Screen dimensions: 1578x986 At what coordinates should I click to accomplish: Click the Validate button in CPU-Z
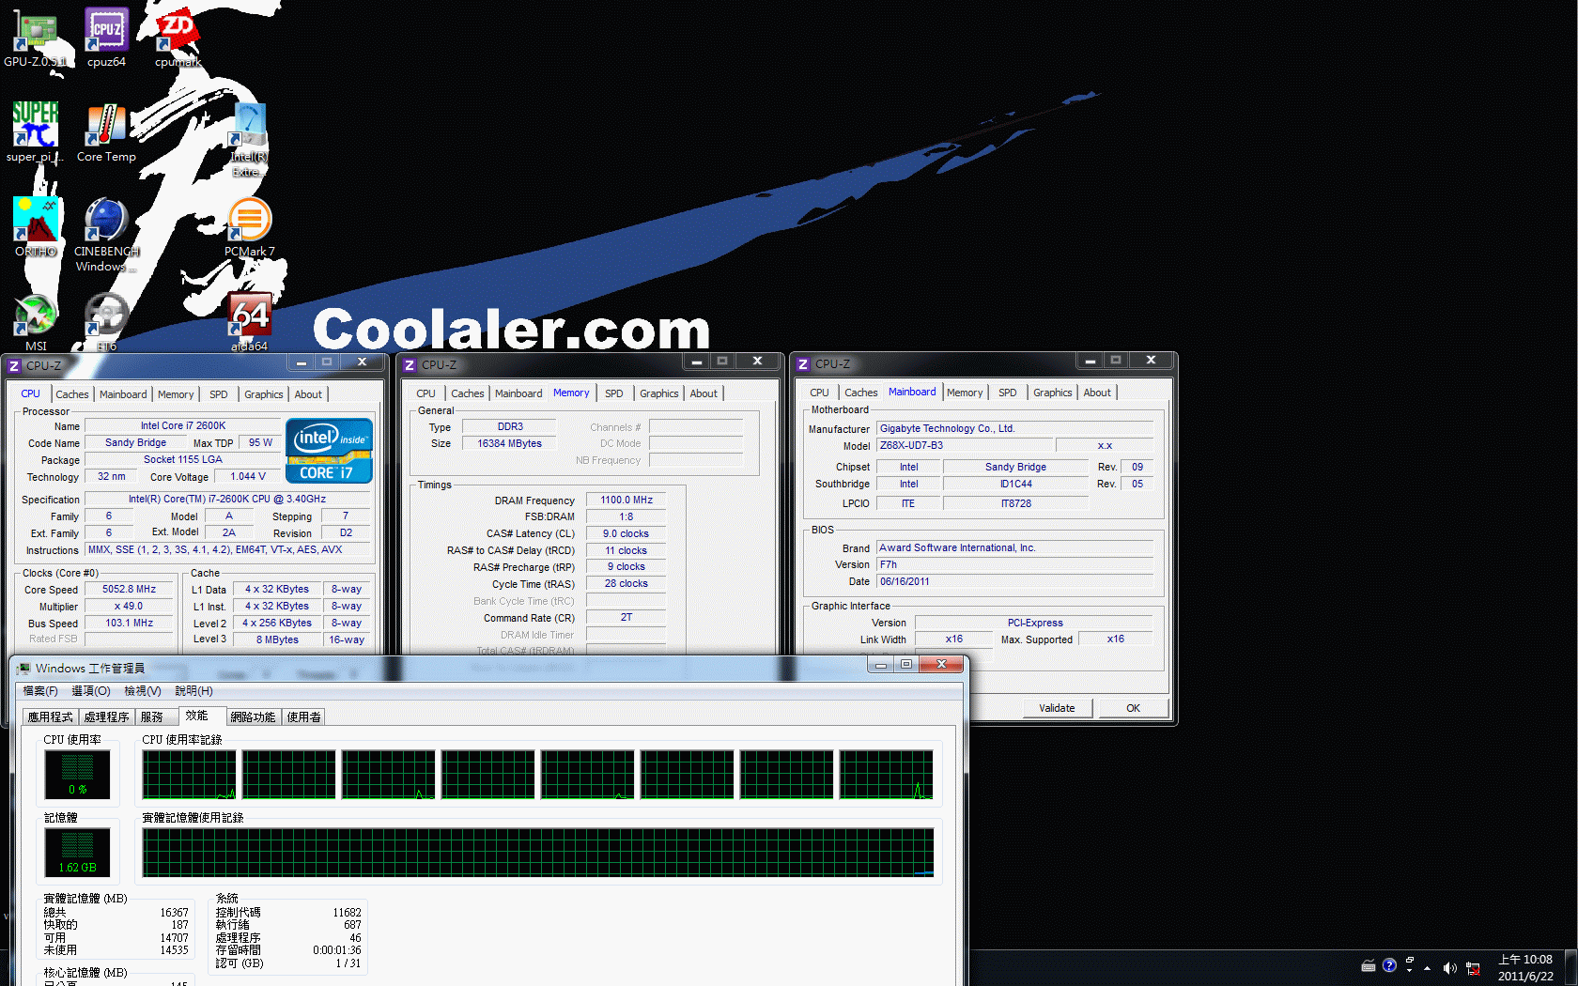pyautogui.click(x=1057, y=708)
